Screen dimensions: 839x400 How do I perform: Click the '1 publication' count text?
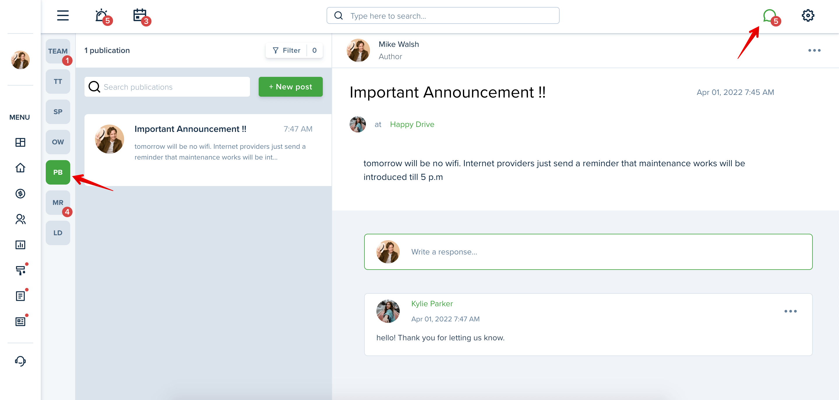click(107, 50)
